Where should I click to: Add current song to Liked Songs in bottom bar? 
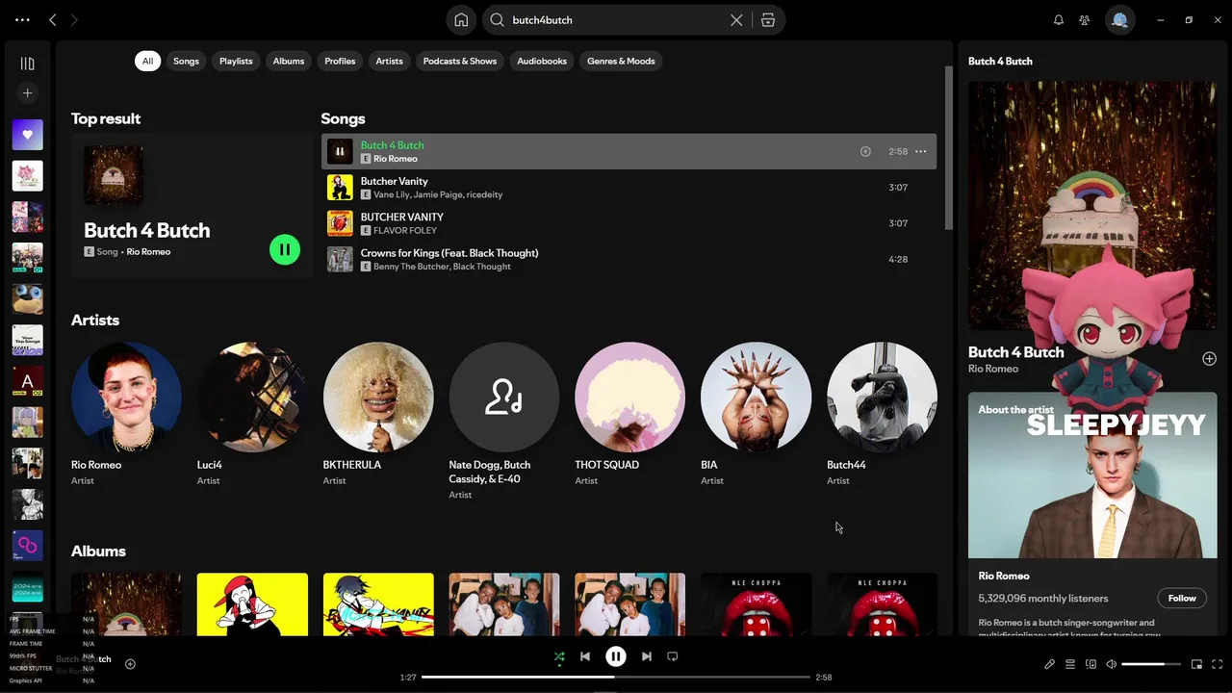tap(130, 664)
